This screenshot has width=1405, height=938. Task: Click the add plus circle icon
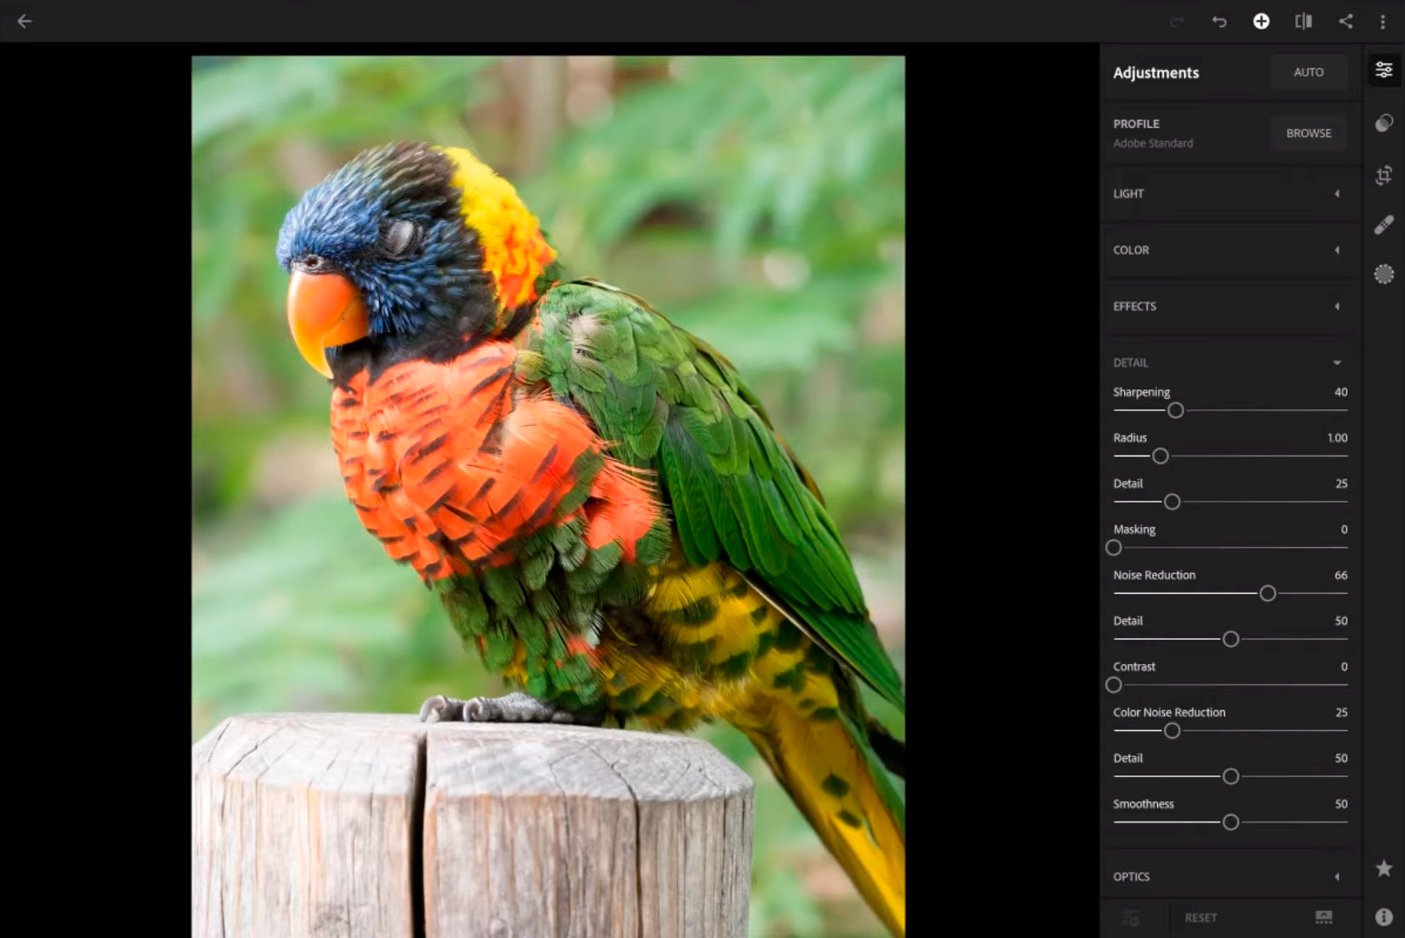1261,21
